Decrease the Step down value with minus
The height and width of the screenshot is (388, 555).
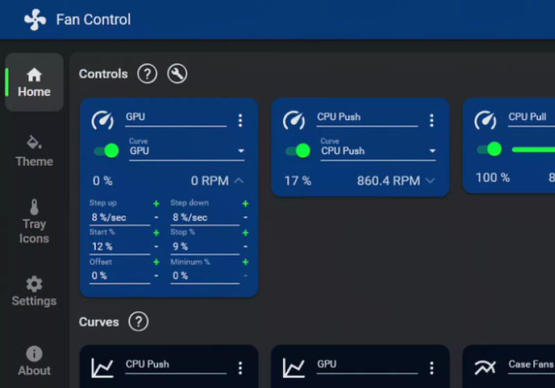tap(246, 218)
